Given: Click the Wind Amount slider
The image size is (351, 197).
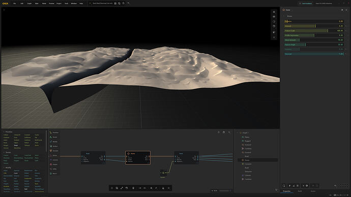Looking at the screenshot, I should pos(314,40).
